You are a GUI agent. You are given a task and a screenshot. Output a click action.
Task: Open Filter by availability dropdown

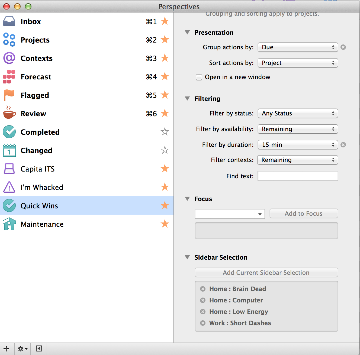click(x=298, y=129)
